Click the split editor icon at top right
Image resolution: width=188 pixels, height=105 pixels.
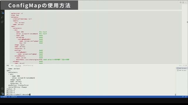pyautogui.click(x=183, y=2)
